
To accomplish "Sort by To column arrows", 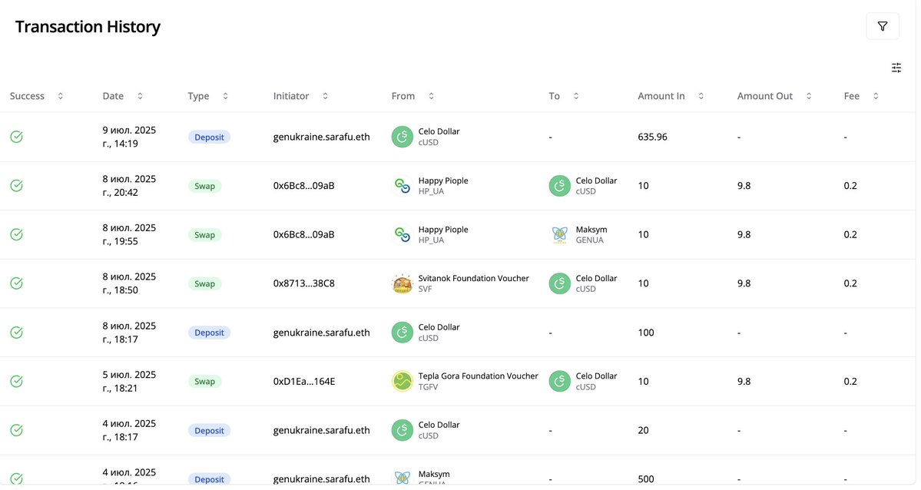I will coord(576,96).
